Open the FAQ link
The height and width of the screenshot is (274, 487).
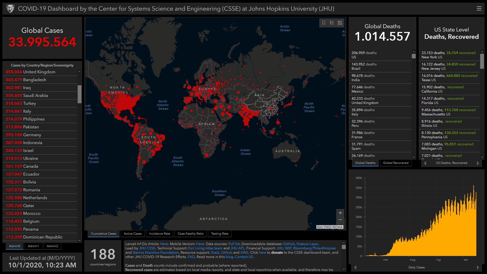(x=191, y=257)
